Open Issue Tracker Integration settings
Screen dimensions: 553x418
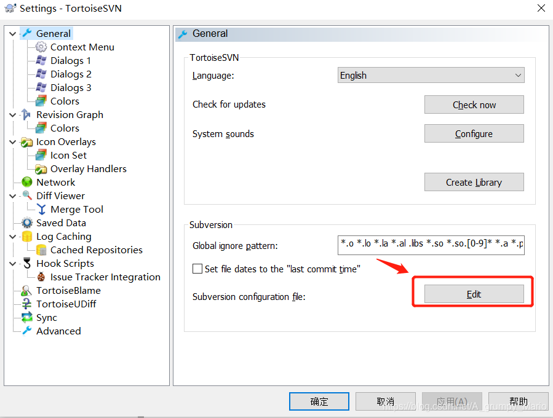click(105, 277)
